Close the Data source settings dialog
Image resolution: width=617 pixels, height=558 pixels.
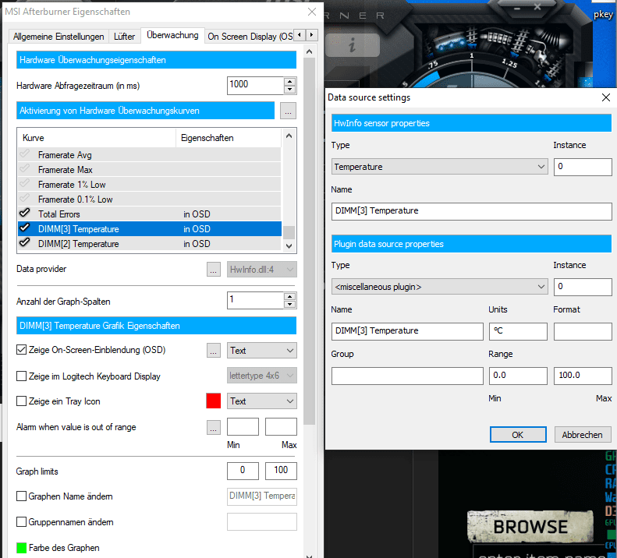[606, 97]
